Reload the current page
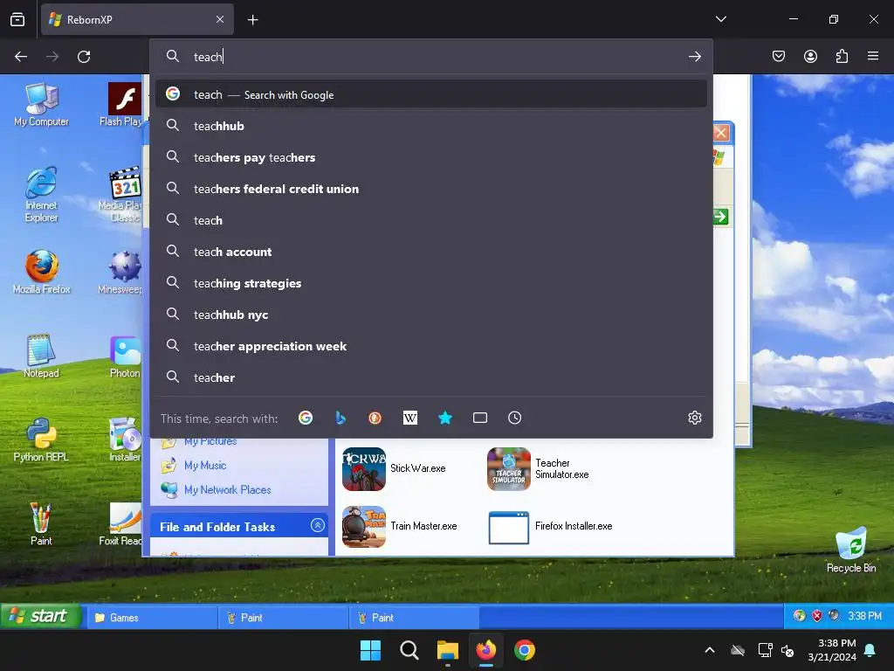 (84, 57)
